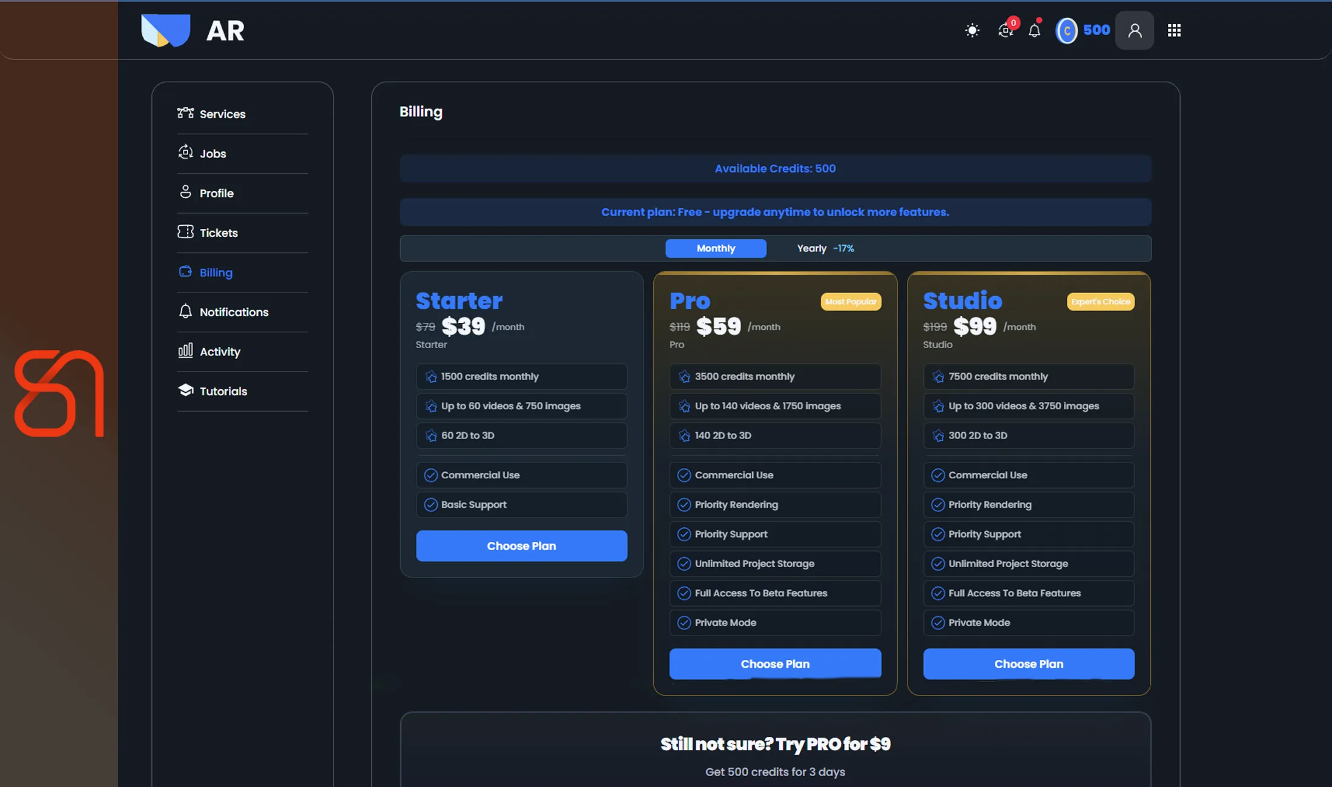The image size is (1332, 787).
Task: Choose the Pro plan
Action: point(775,664)
